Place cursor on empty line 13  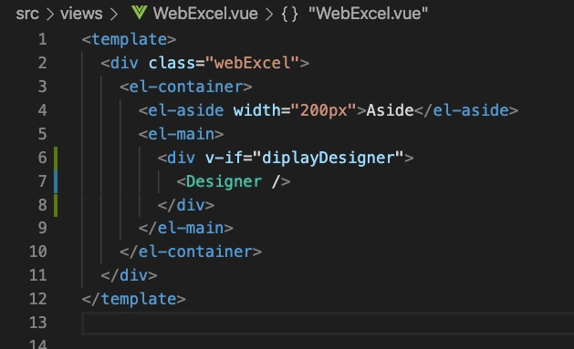tap(328, 323)
